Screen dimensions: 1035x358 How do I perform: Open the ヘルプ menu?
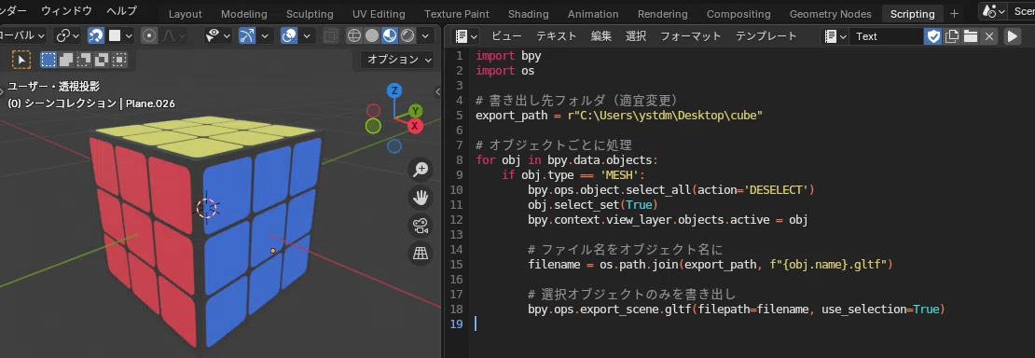[x=122, y=10]
